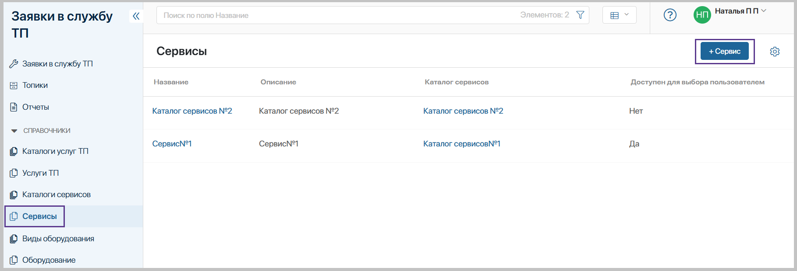This screenshot has height=271, width=797.
Task: Collapse the СПРАВОЧНИКИ section
Action: (x=14, y=131)
